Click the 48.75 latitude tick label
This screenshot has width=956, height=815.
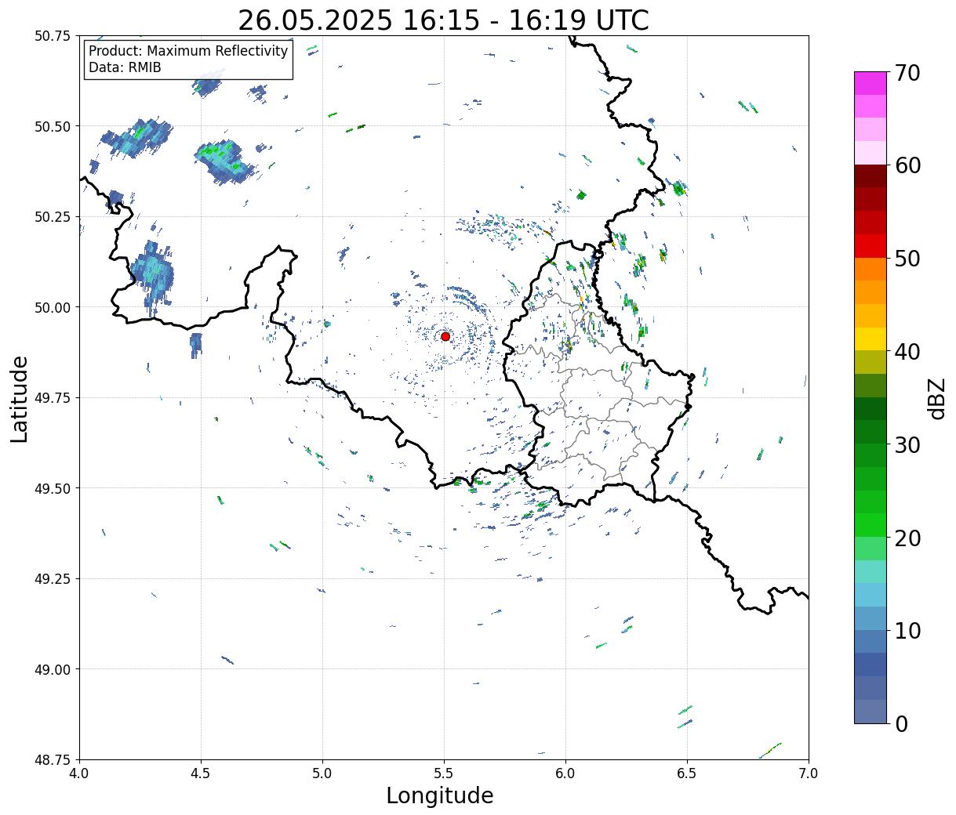pos(53,760)
